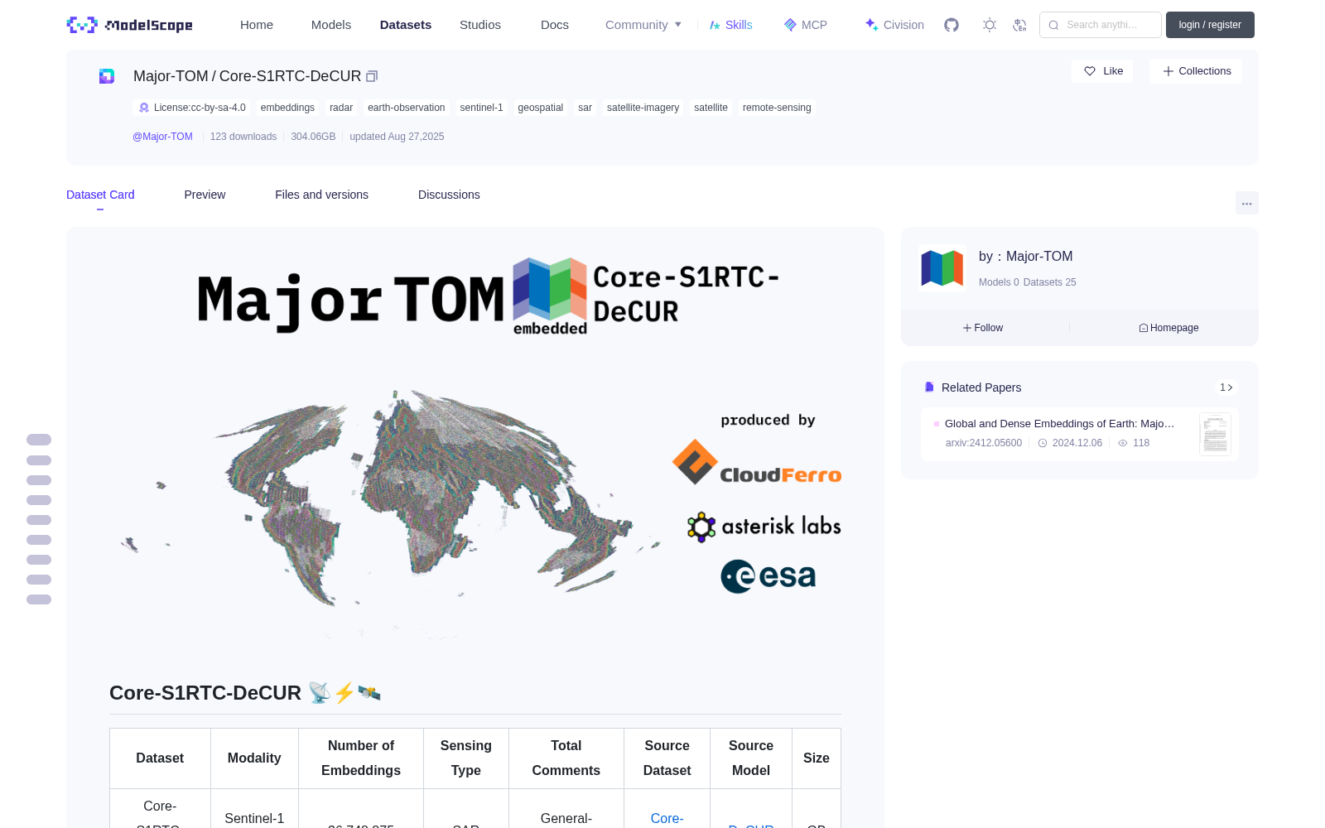Screen dimensions: 1325x828
Task: Click the Major-TOM dataset avatar icon
Action: click(x=107, y=76)
